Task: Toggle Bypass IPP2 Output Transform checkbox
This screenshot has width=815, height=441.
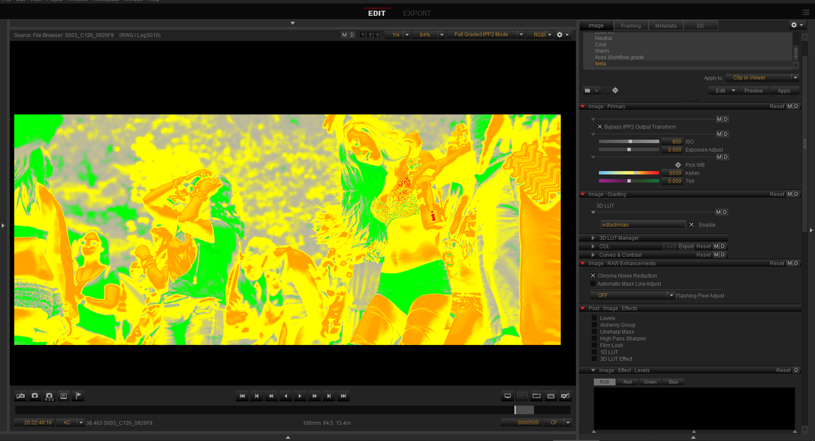Action: pos(600,127)
